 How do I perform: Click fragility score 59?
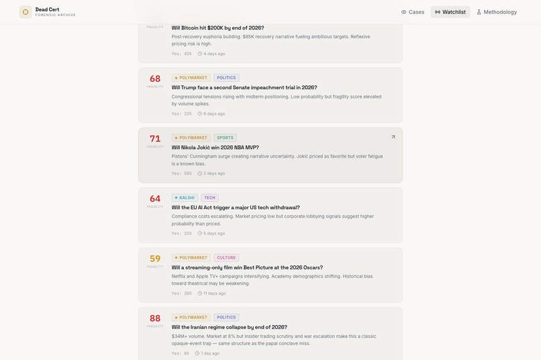coord(155,259)
